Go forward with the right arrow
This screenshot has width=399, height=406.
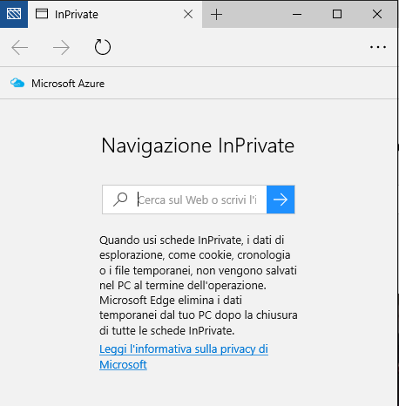tap(61, 47)
